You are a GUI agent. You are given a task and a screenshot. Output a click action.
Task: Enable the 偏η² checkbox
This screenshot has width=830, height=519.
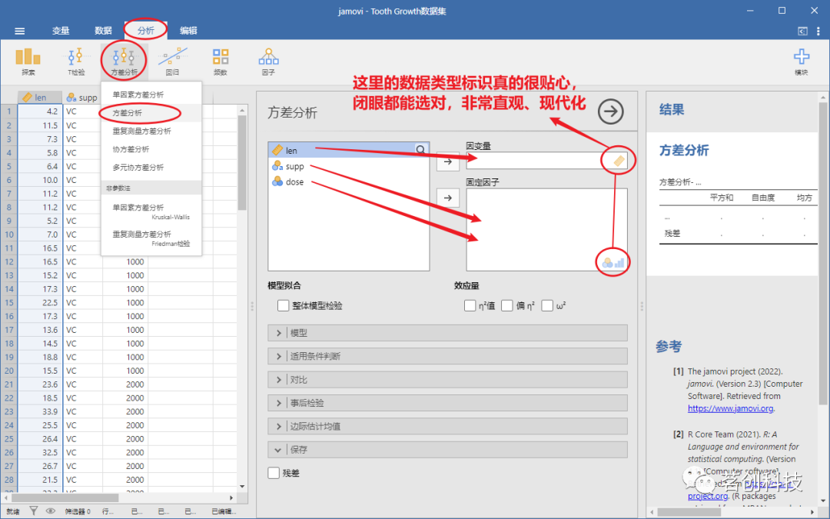(x=507, y=305)
